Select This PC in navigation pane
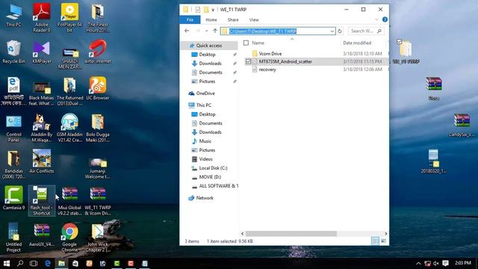Image resolution: width=478 pixels, height=269 pixels. coord(204,105)
